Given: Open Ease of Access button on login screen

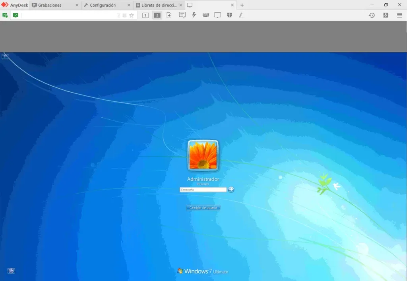Looking at the screenshot, I should coord(11,271).
